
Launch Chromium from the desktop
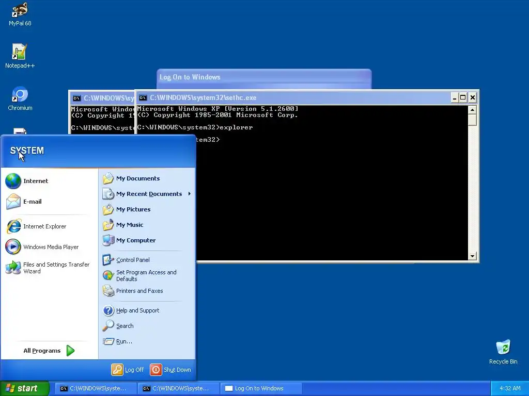[x=20, y=98]
